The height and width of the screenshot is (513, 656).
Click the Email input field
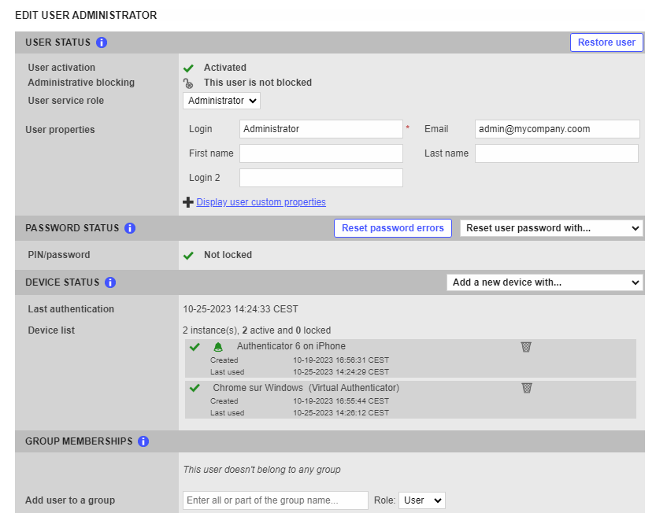pyautogui.click(x=556, y=129)
